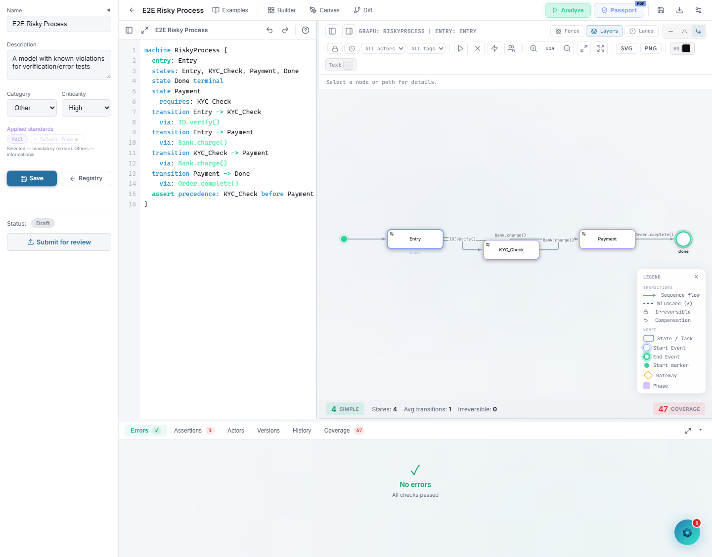The image size is (712, 557).
Task: Click the fullscreen graph icon
Action: (x=601, y=48)
